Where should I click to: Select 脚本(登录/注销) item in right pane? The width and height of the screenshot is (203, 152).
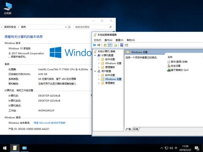(x=178, y=62)
